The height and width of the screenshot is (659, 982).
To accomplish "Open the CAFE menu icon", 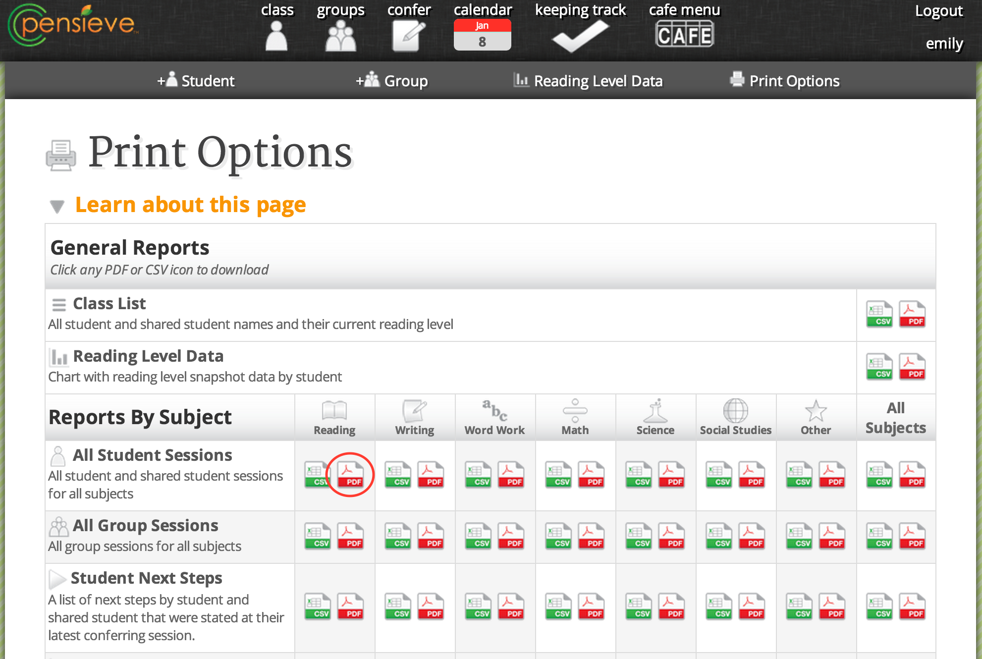I will click(x=684, y=34).
